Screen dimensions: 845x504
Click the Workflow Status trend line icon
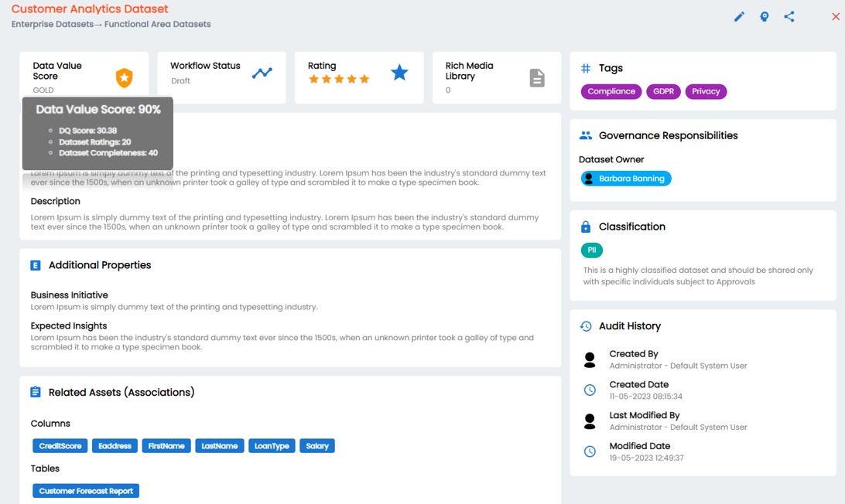[x=262, y=73]
